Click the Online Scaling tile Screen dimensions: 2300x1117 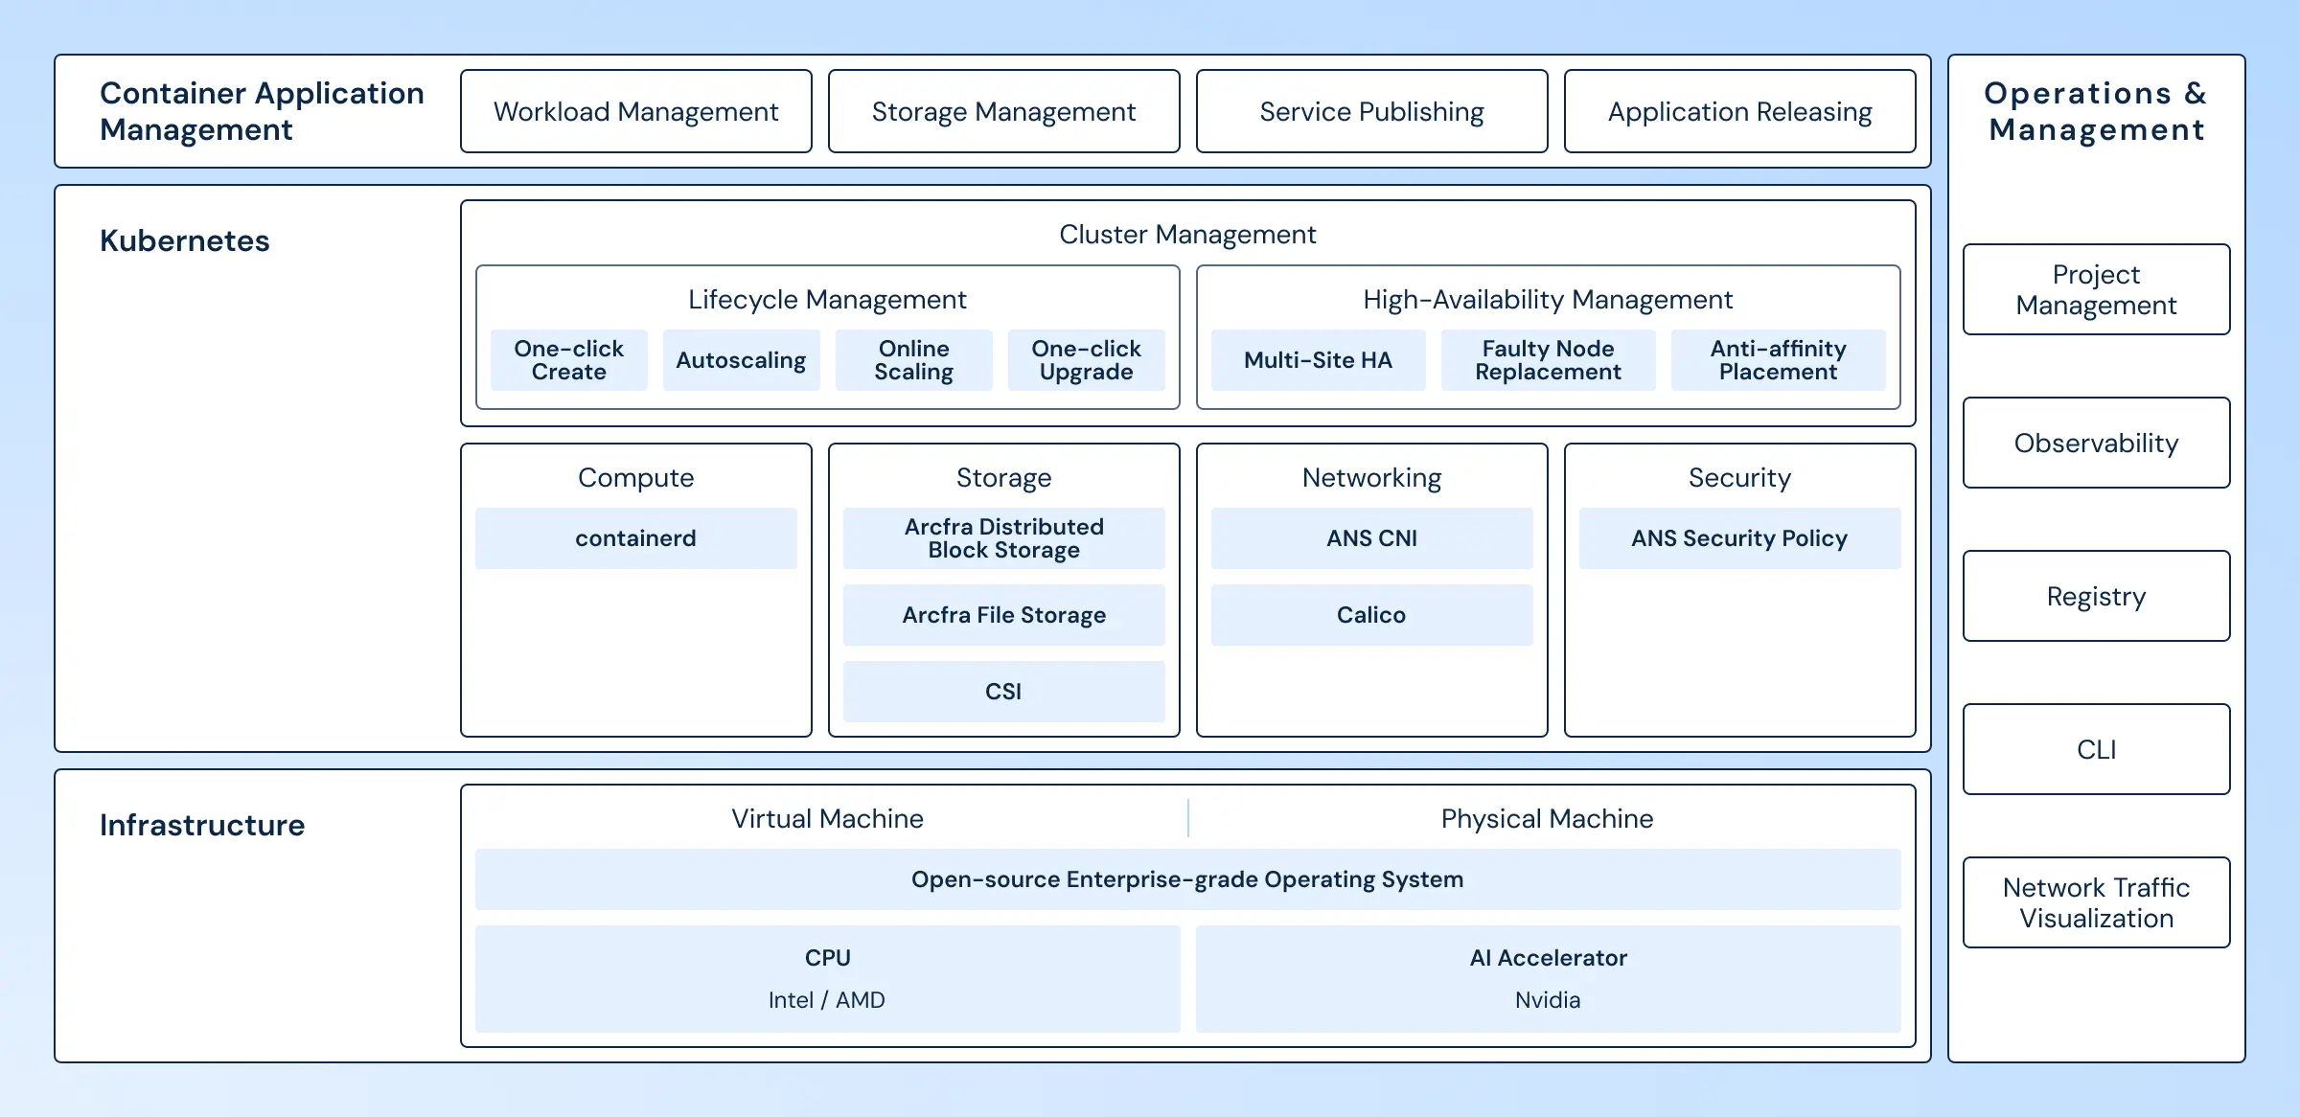click(913, 360)
